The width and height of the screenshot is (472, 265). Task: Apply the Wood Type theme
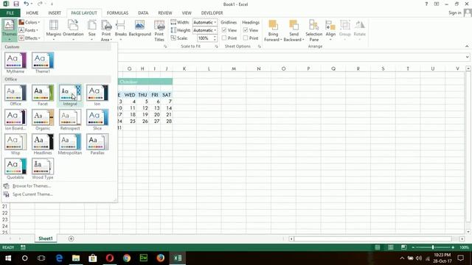tap(43, 169)
